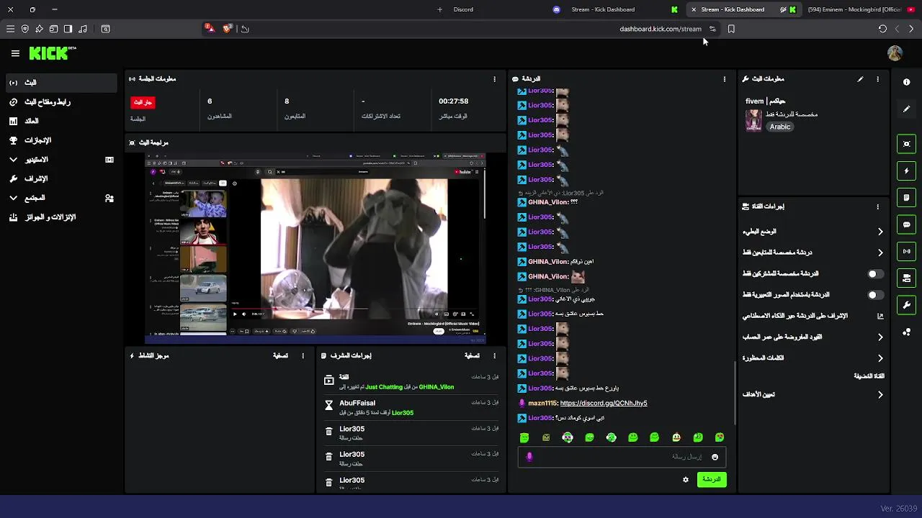Open the Kick hamburger navigation menu
Screen dimensions: 922x518
pos(15,53)
